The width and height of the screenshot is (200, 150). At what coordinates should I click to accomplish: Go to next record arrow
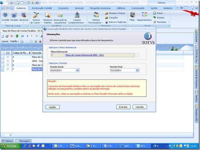tap(32, 36)
